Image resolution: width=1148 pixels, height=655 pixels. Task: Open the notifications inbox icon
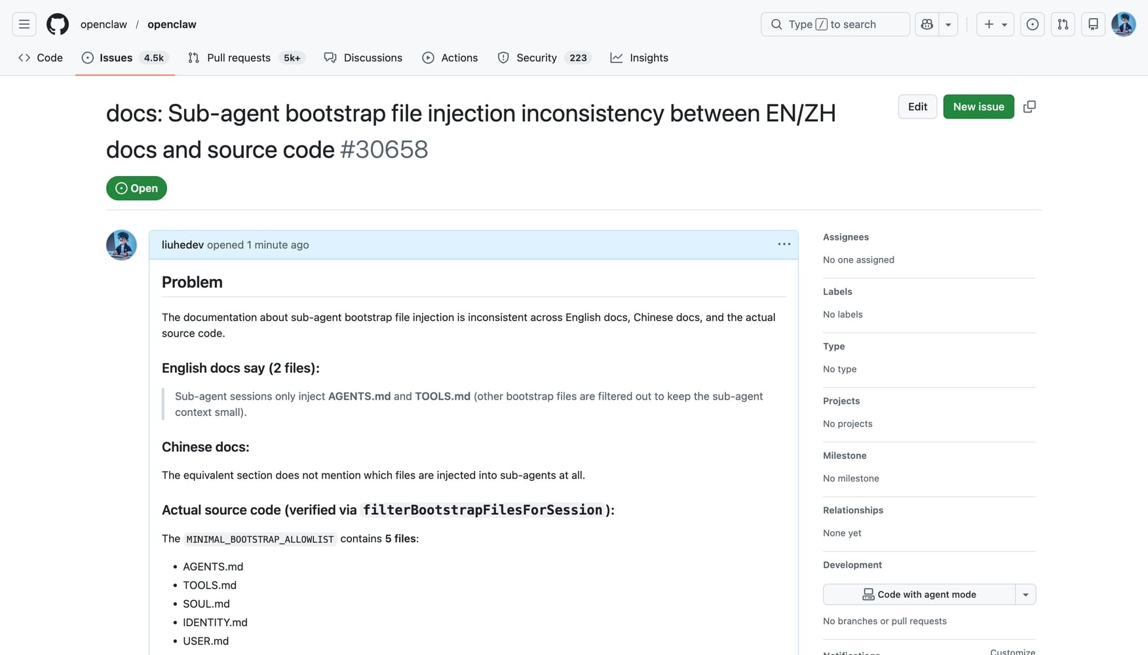click(1093, 24)
